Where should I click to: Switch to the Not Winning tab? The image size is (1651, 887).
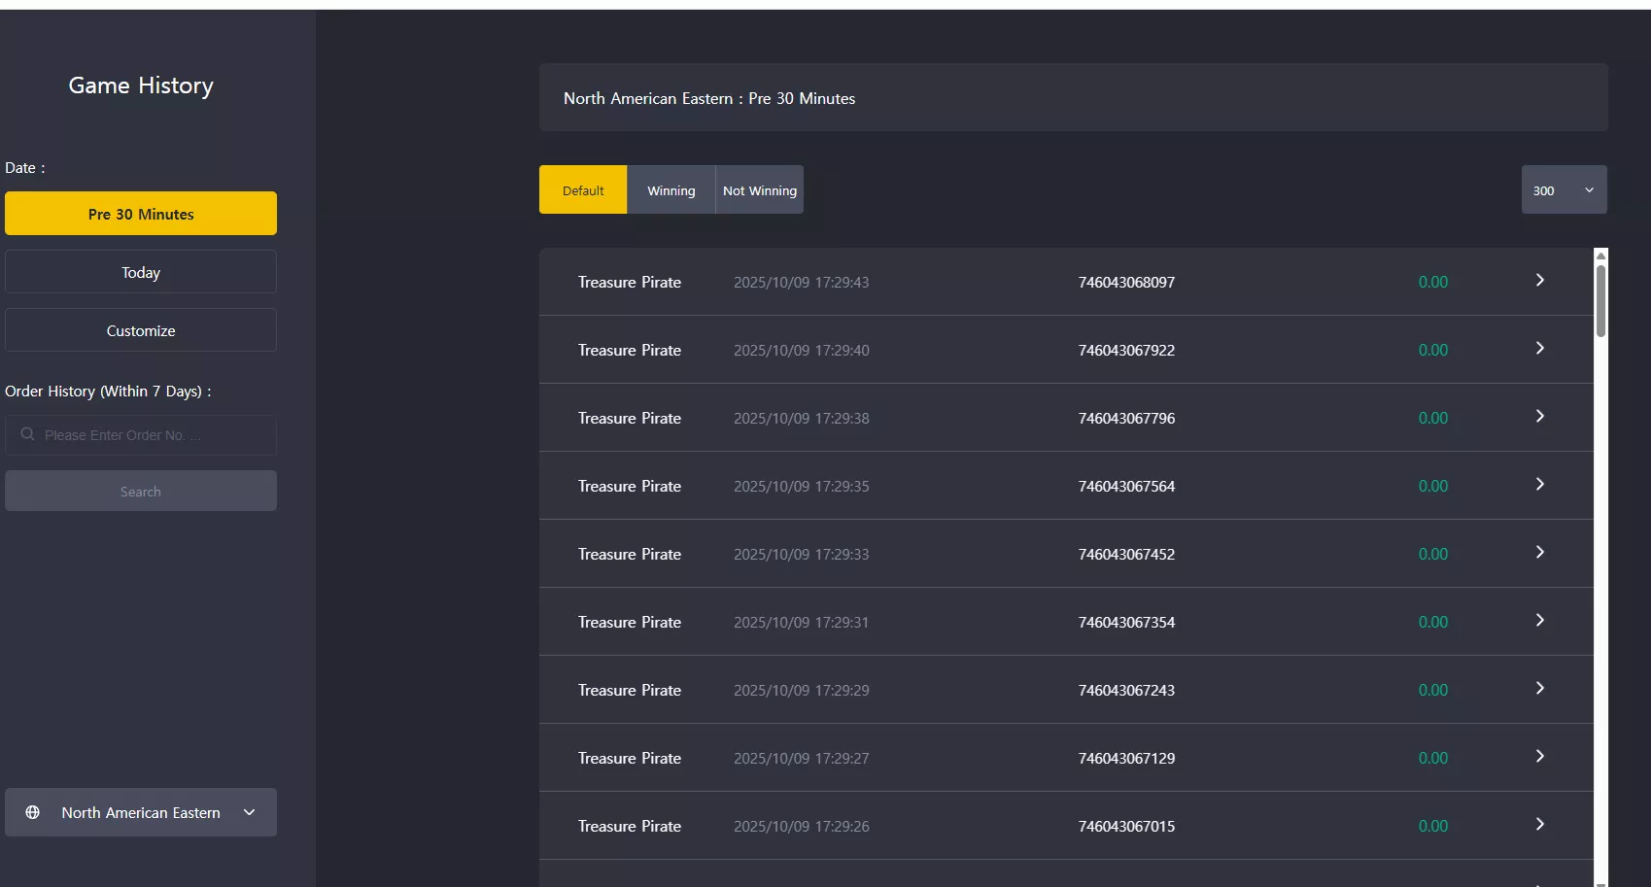point(760,189)
